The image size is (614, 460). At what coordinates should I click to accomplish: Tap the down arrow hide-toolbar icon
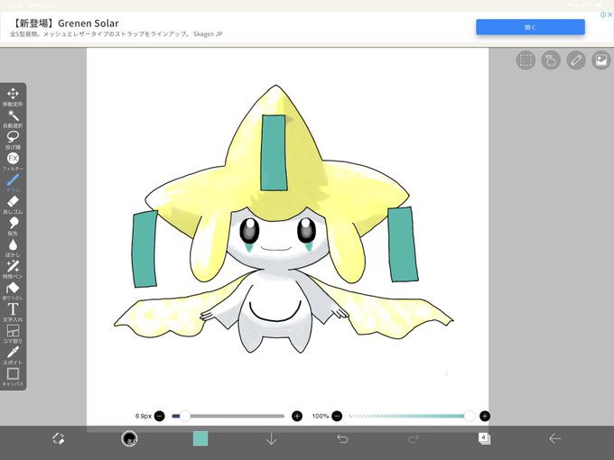pyautogui.click(x=272, y=439)
